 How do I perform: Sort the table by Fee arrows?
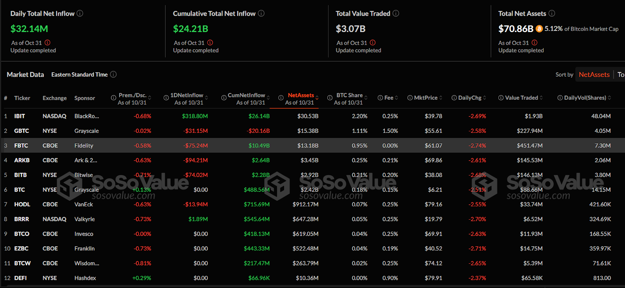tap(396, 98)
